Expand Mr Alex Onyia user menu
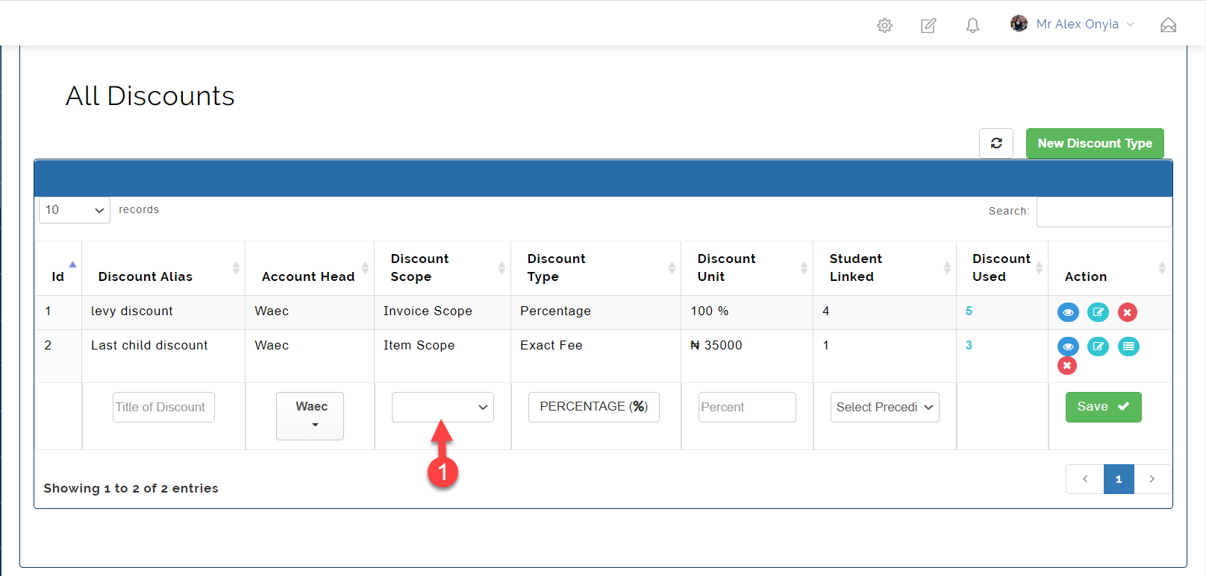This screenshot has width=1206, height=576. tap(1085, 25)
